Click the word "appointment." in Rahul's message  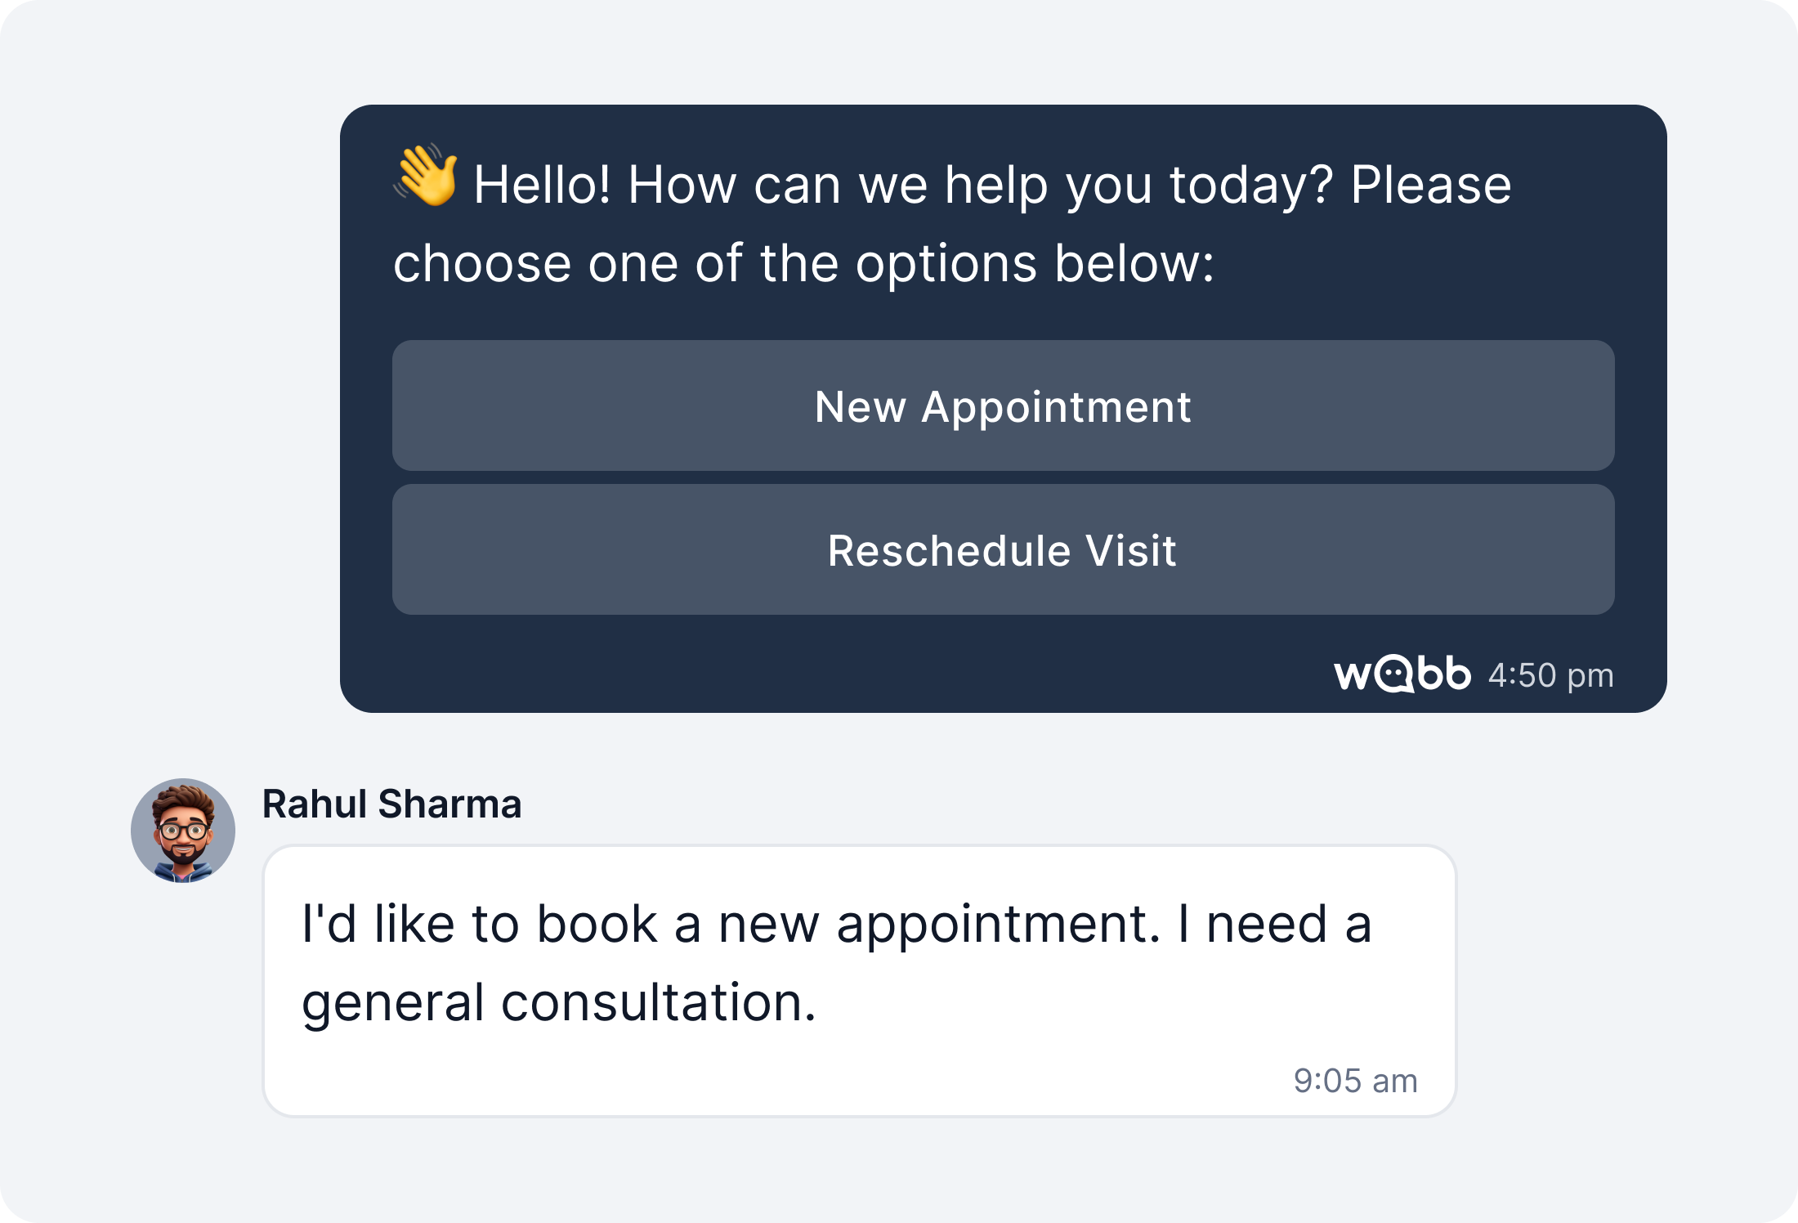(998, 925)
